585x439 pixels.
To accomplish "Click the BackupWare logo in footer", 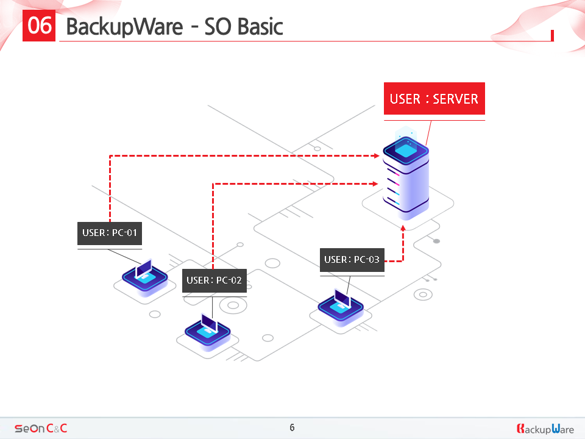I will pyautogui.click(x=545, y=429).
